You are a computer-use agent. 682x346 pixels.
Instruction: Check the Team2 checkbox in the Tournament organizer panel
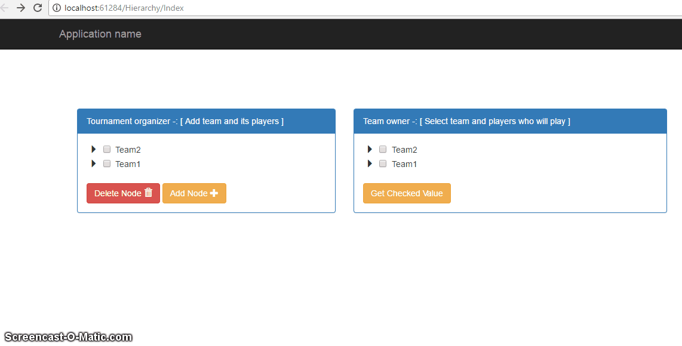[x=107, y=149]
